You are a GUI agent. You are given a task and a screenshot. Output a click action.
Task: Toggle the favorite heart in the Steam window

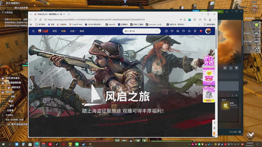(236, 68)
